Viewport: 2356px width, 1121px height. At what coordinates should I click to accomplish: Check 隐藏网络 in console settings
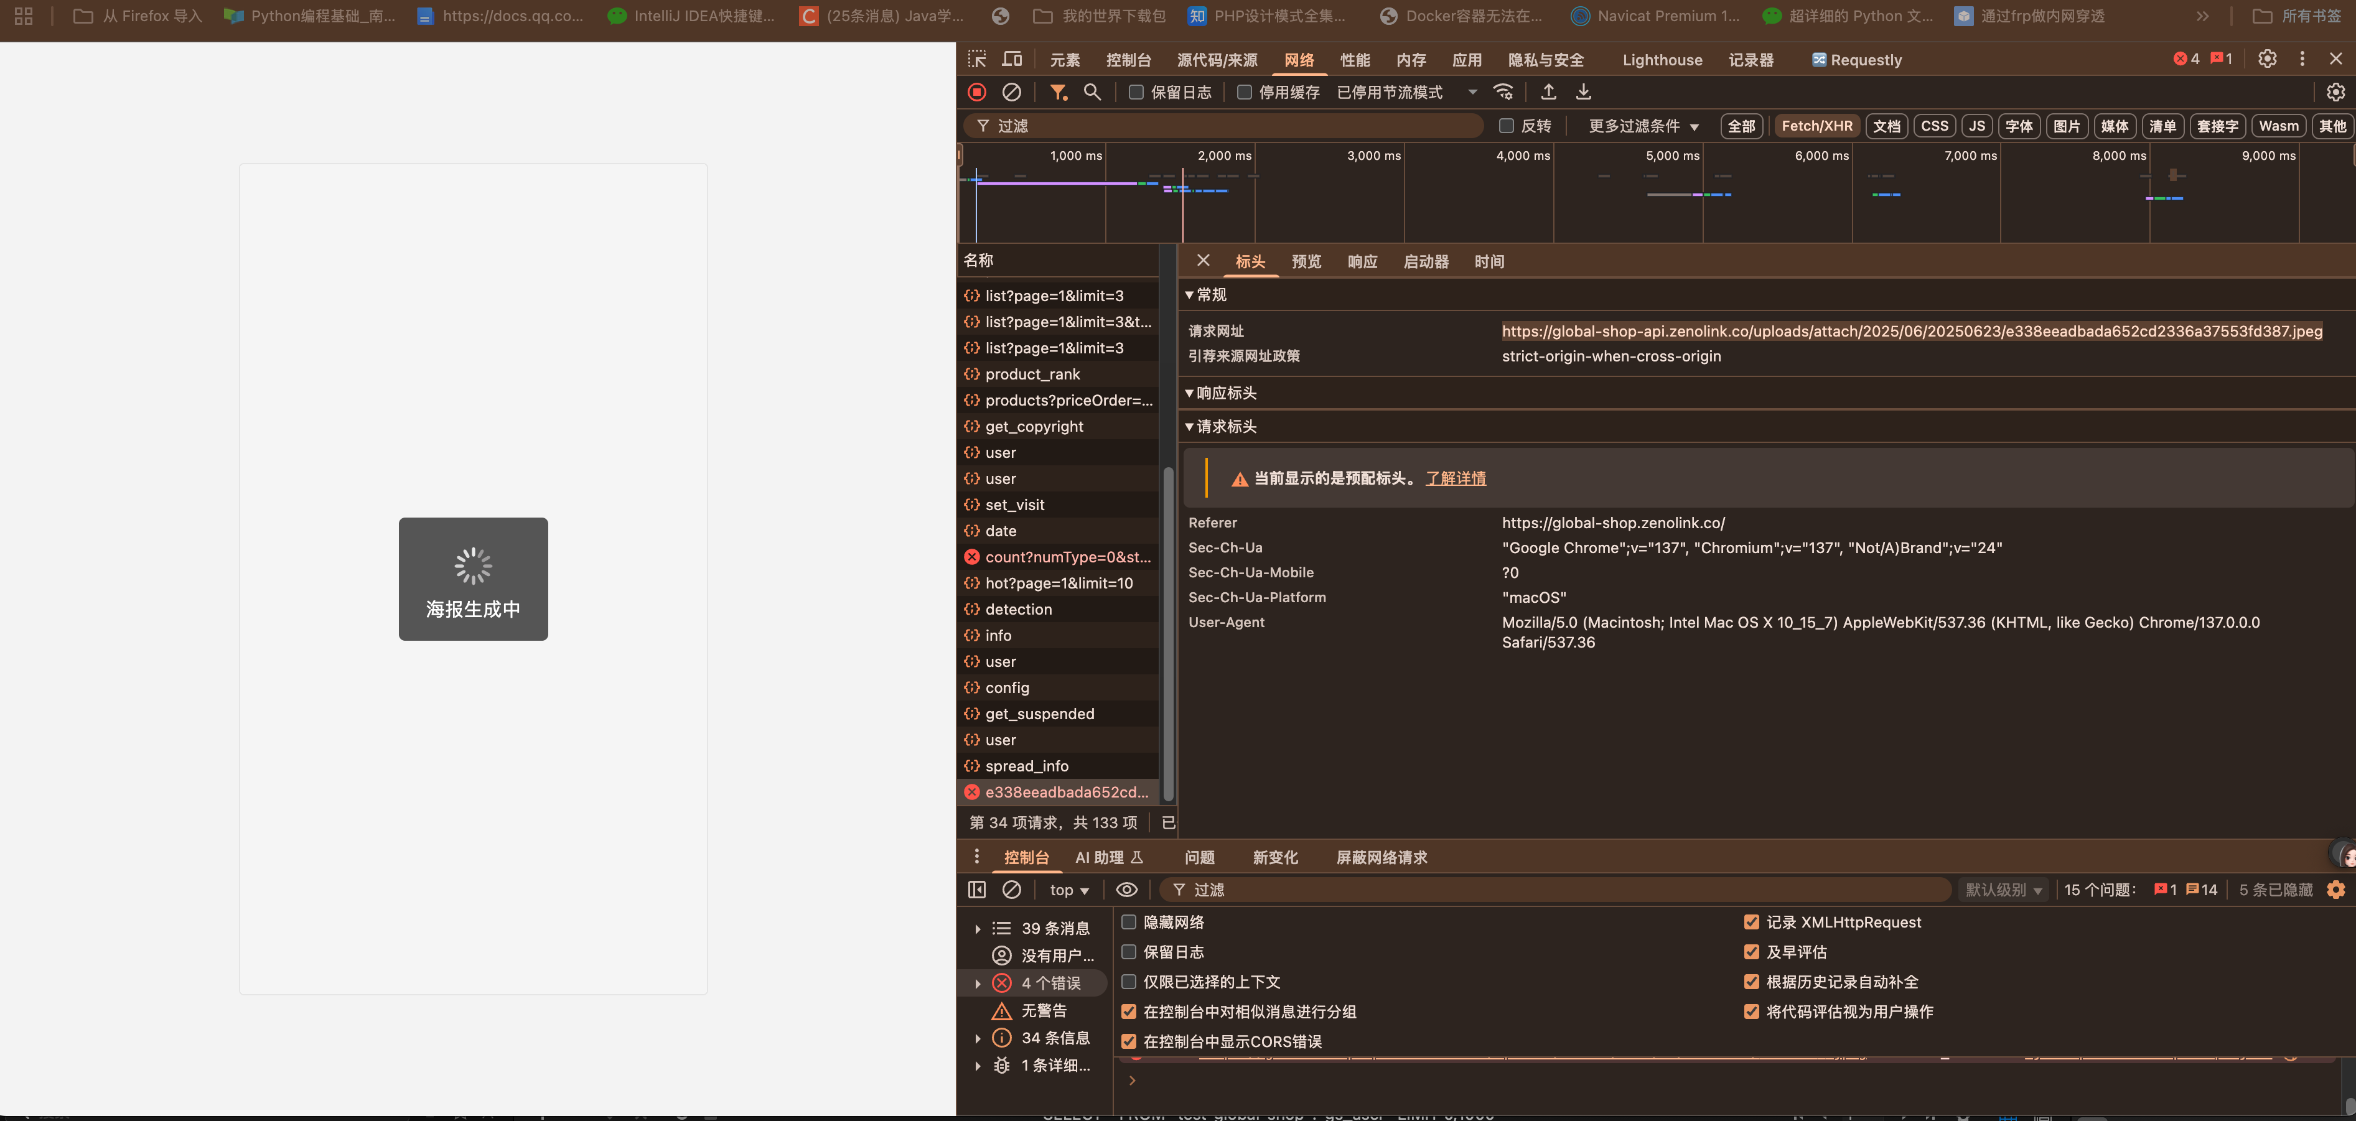(x=1129, y=922)
